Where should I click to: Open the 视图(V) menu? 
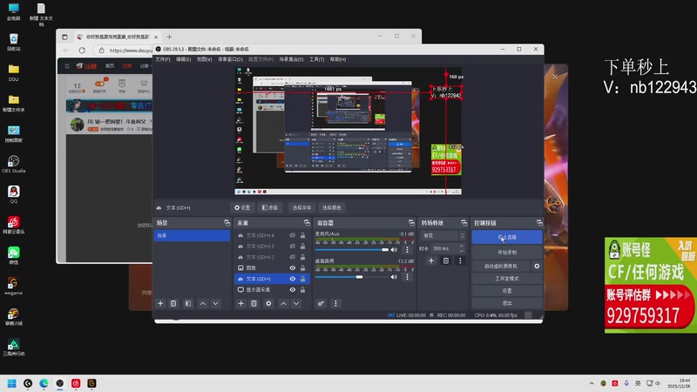(x=204, y=59)
